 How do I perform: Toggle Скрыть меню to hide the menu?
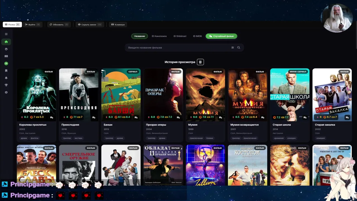tap(90, 25)
